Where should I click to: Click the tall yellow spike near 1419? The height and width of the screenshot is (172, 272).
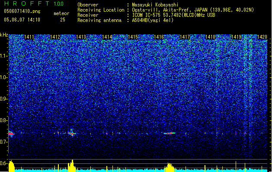[236, 167]
